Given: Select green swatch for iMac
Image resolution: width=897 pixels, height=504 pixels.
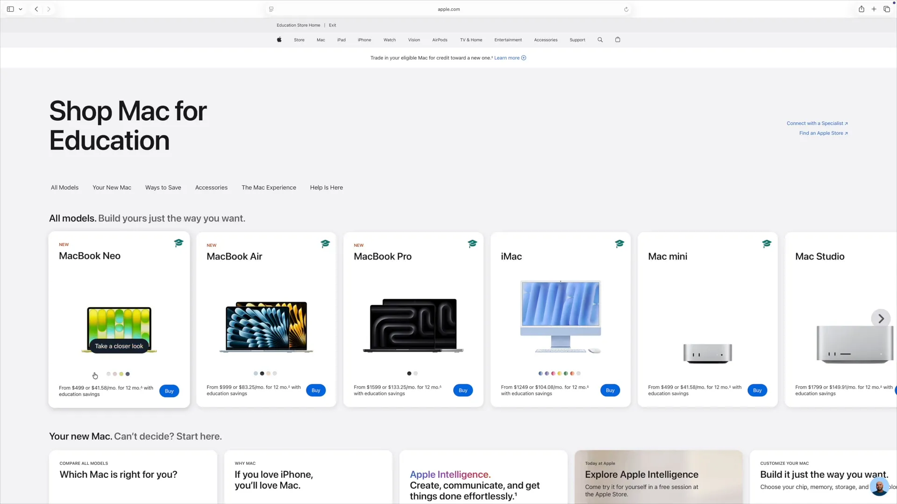Looking at the screenshot, I should coord(566,373).
